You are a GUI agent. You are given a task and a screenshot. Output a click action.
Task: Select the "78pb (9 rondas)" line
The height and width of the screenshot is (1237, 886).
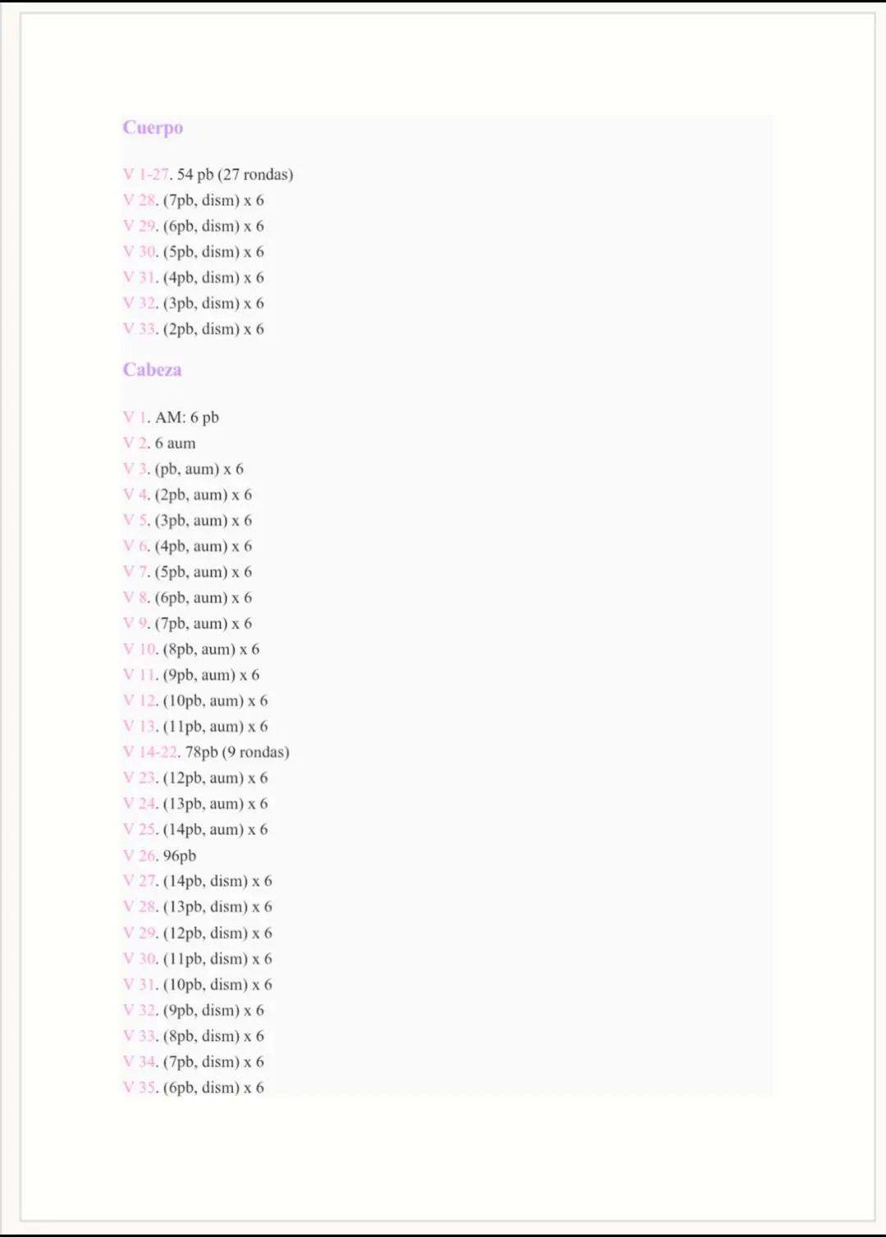(x=237, y=752)
